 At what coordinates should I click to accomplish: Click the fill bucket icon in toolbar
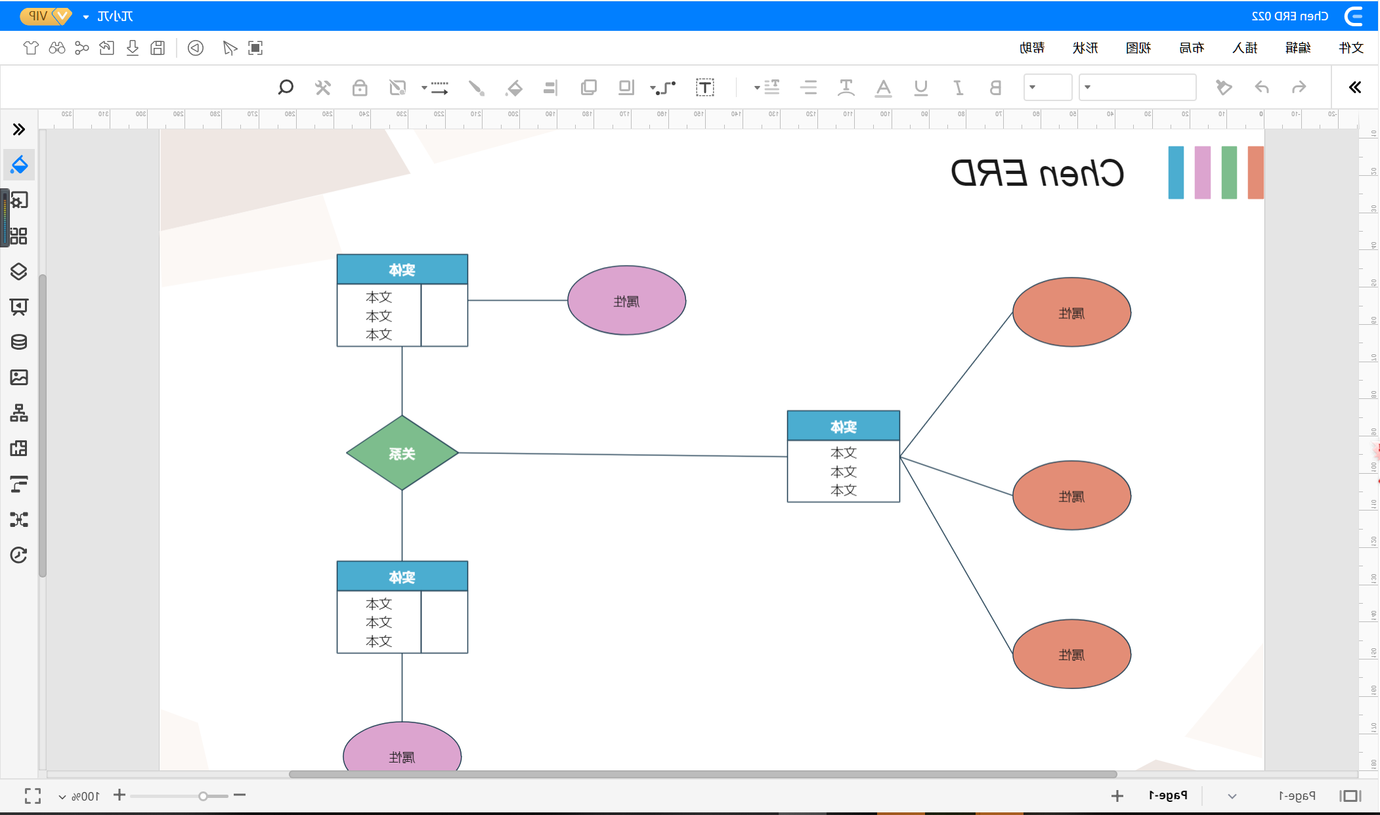[514, 88]
